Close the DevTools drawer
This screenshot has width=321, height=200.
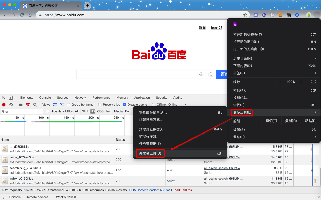click(x=318, y=197)
